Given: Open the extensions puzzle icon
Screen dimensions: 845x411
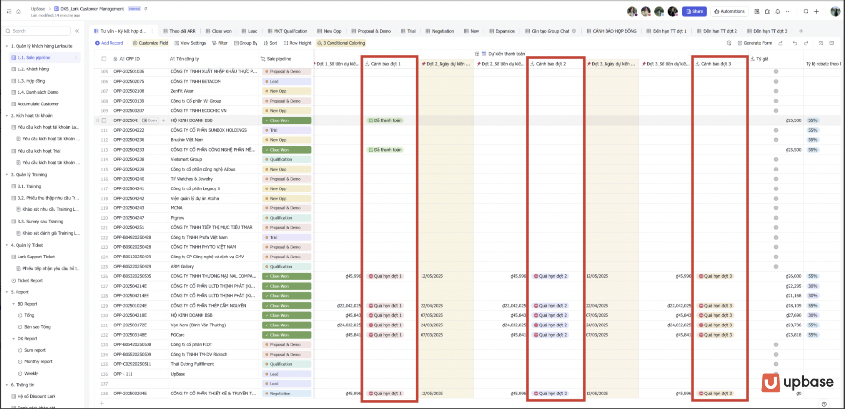Looking at the screenshot, I should point(767,11).
